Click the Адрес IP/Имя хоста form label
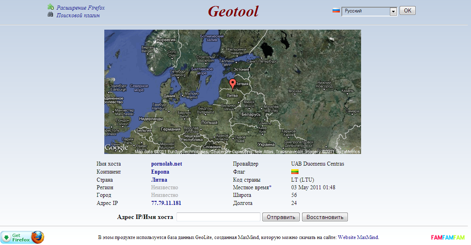This screenshot has width=471, height=245. [x=145, y=217]
